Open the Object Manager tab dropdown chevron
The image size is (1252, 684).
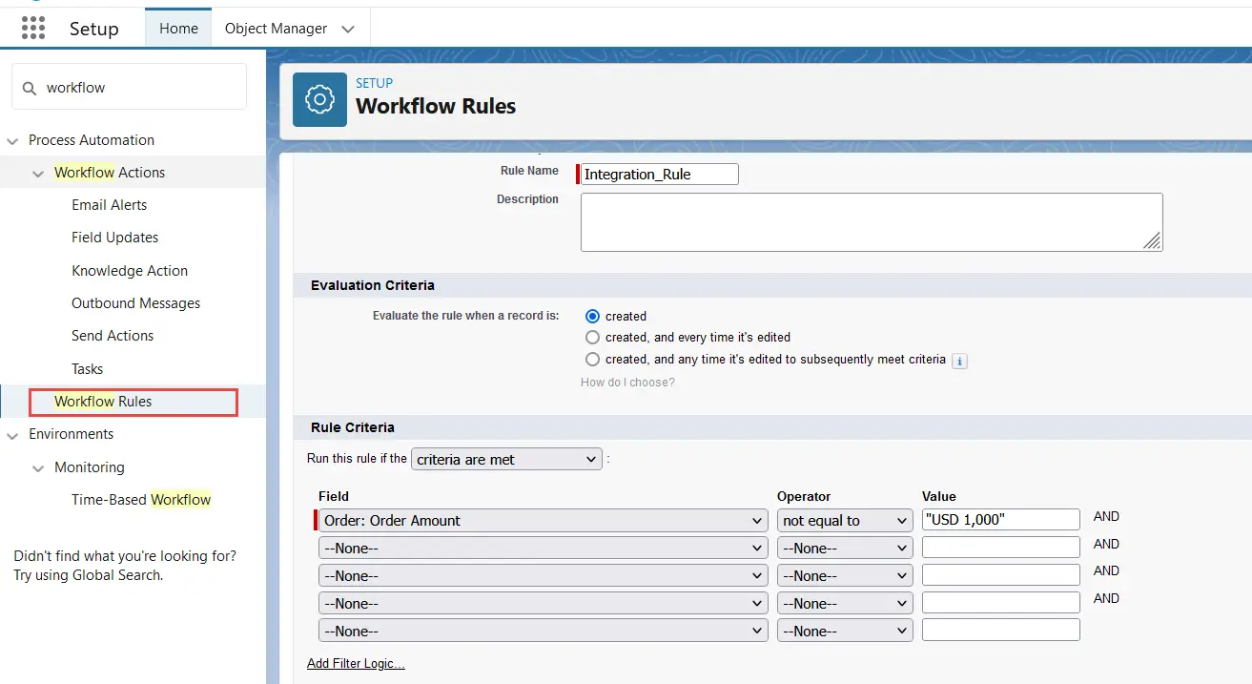point(348,29)
